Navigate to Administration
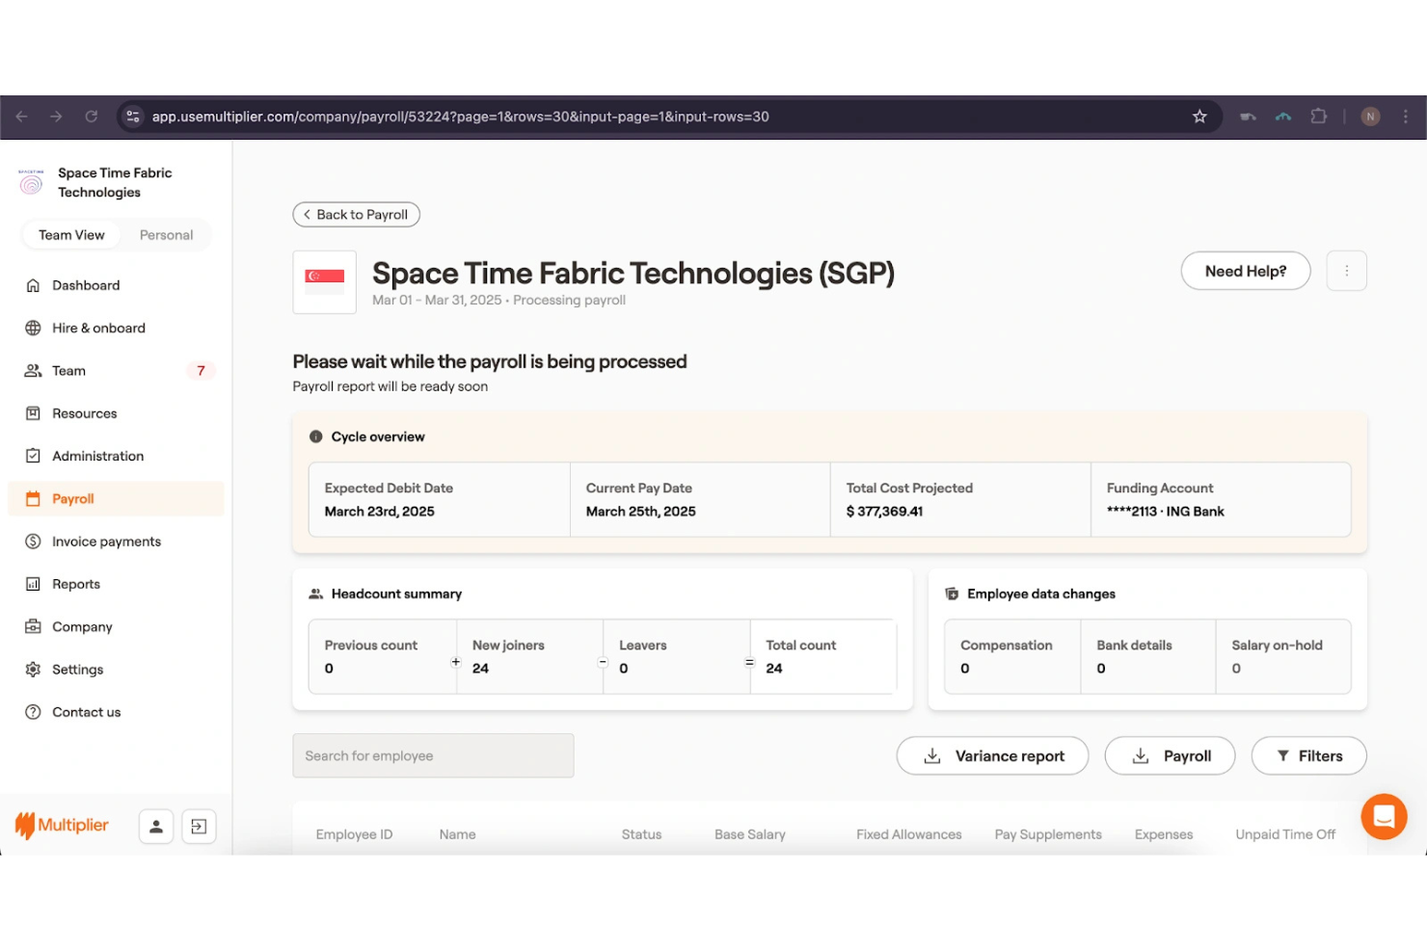Screen dimensions: 1427x951 [116, 456]
